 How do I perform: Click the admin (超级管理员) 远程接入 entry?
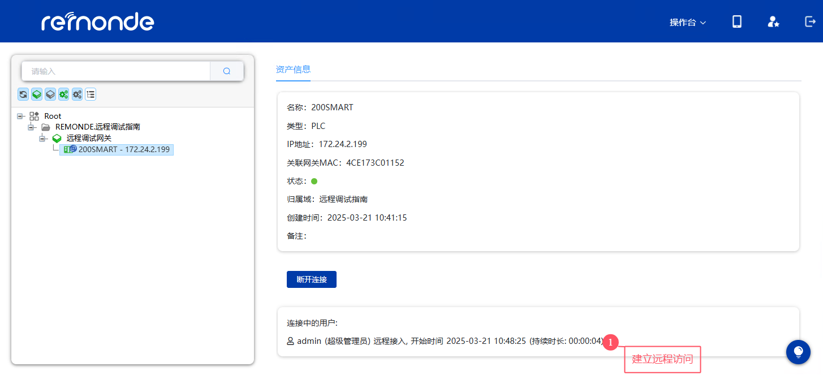(446, 341)
